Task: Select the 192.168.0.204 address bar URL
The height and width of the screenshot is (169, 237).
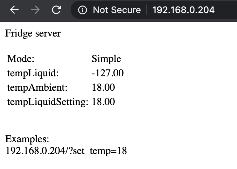Action: tap(183, 10)
